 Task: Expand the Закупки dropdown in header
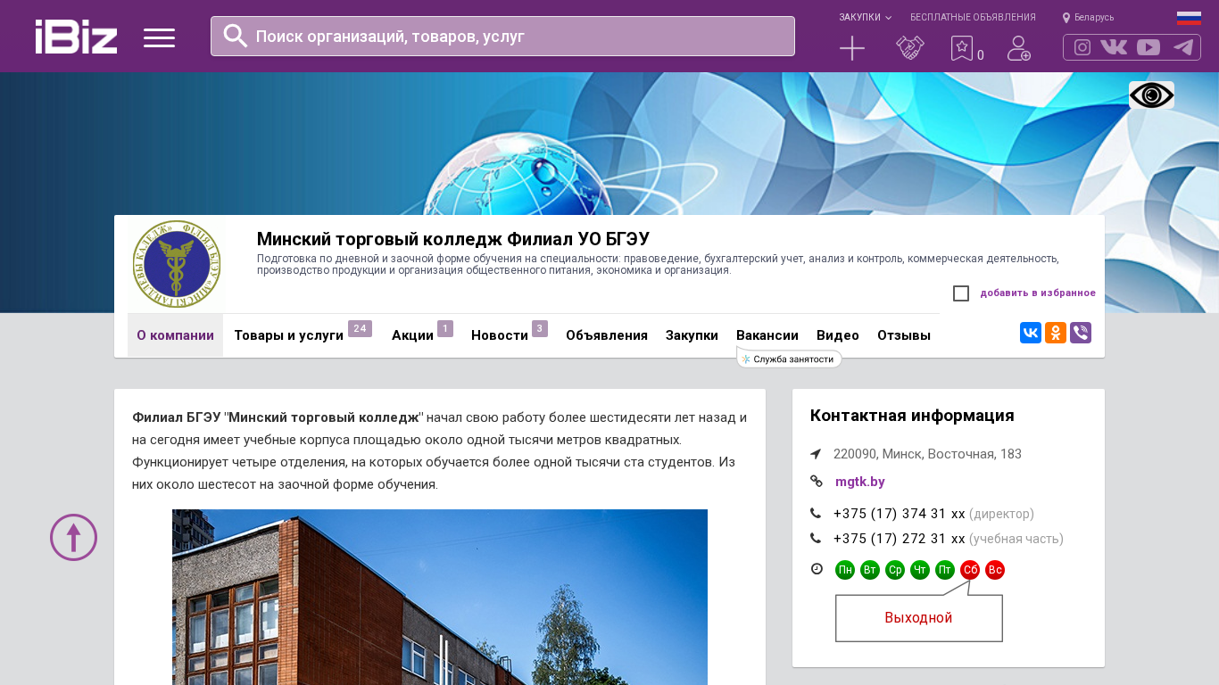point(865,17)
